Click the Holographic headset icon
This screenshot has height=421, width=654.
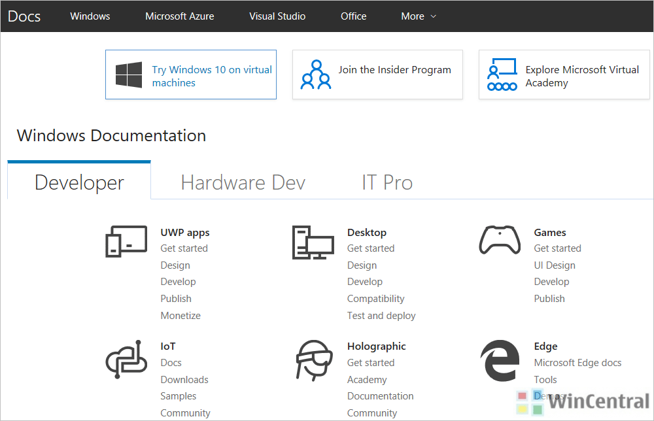[x=314, y=361]
